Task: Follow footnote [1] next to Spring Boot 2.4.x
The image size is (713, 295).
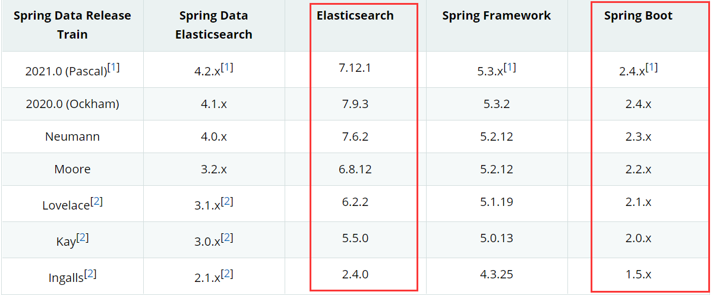Action: click(652, 68)
